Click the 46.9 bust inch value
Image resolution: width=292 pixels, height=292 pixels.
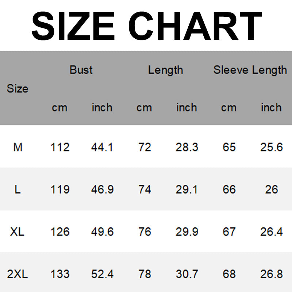(x=102, y=189)
